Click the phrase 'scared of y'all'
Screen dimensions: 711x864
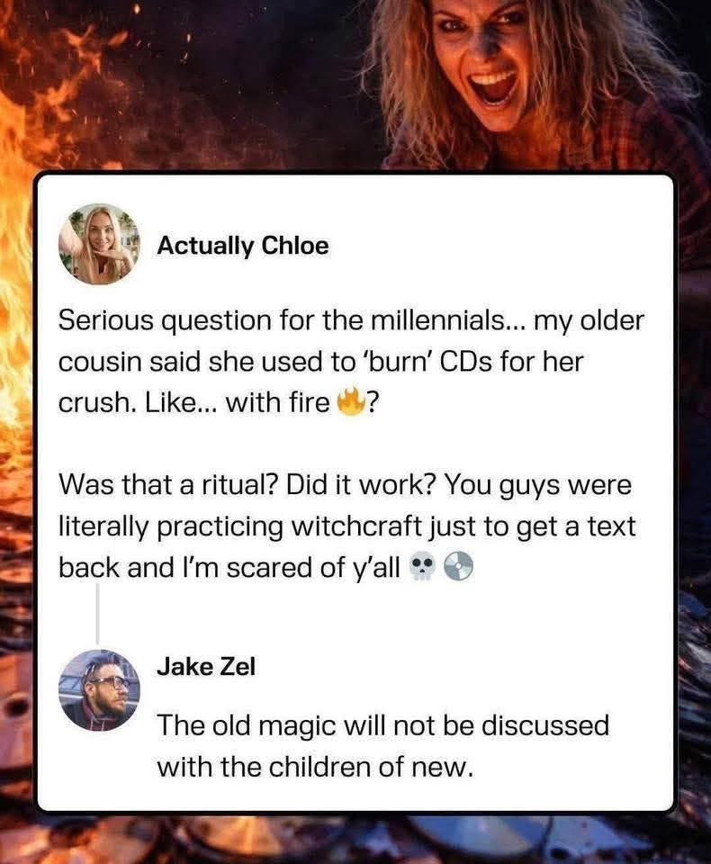313,568
